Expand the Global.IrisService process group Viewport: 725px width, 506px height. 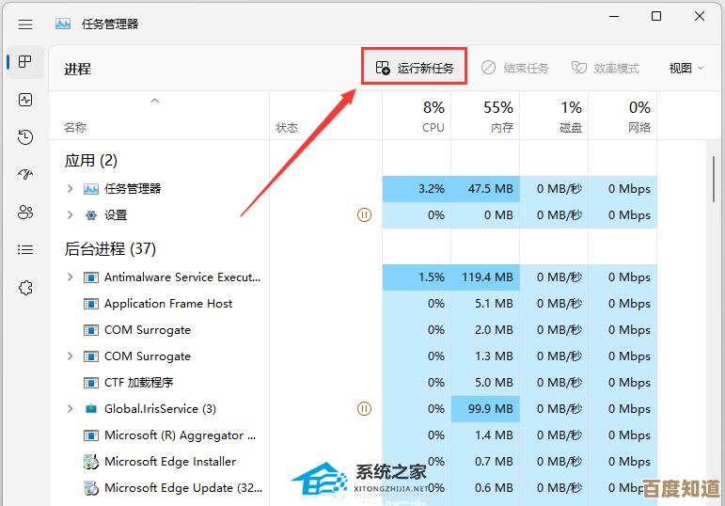[x=70, y=409]
